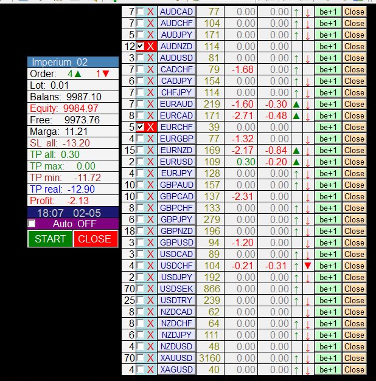Click the red X icon for GBPNZD

click(150, 231)
